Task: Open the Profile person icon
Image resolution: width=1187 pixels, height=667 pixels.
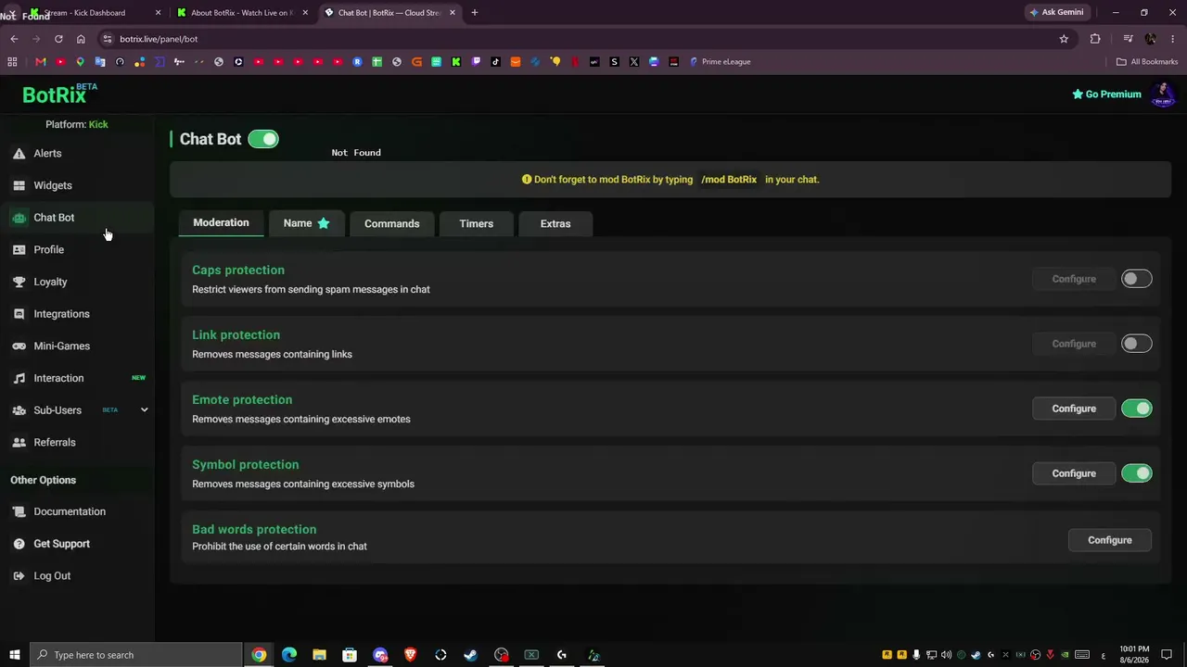Action: 19,250
